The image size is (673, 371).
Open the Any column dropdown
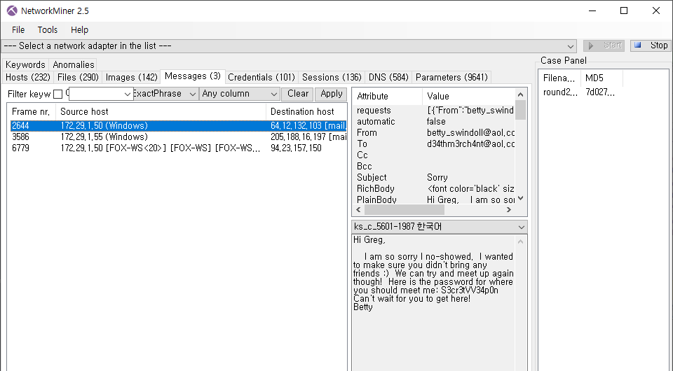coord(240,94)
